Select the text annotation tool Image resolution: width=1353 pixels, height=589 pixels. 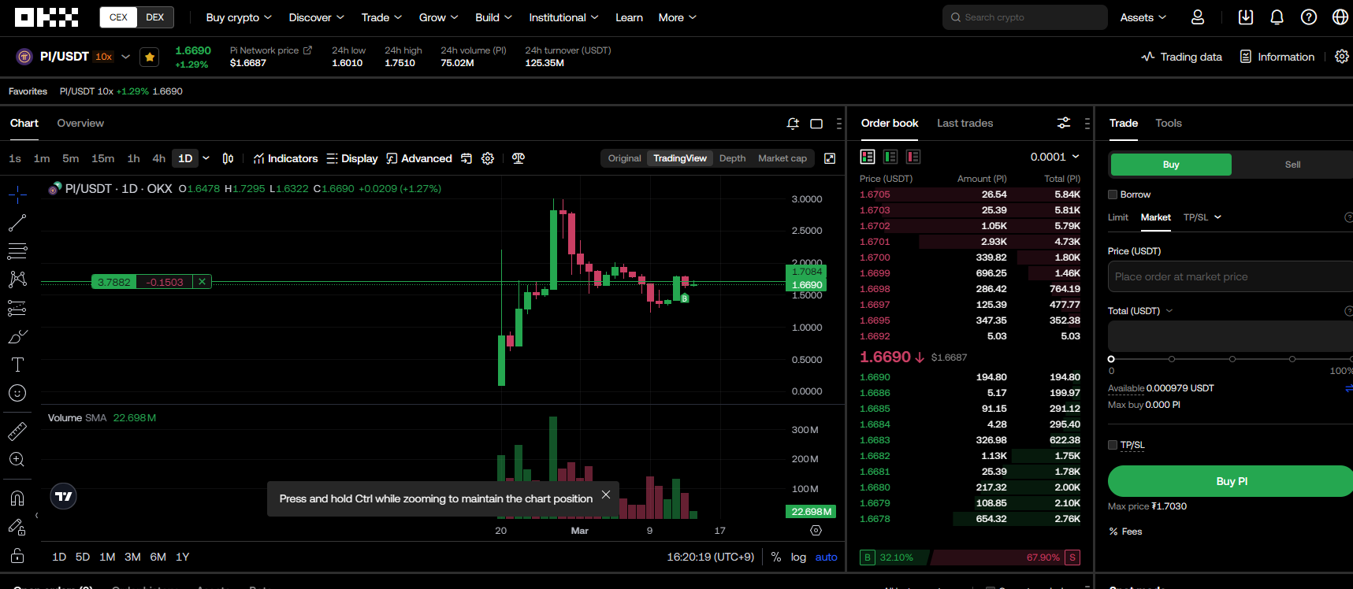click(17, 365)
